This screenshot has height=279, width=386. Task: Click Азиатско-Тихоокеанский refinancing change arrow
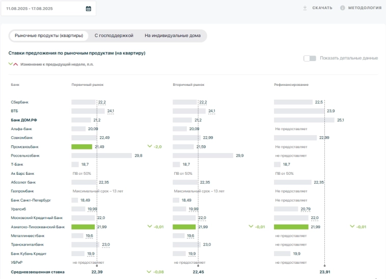[352, 227]
